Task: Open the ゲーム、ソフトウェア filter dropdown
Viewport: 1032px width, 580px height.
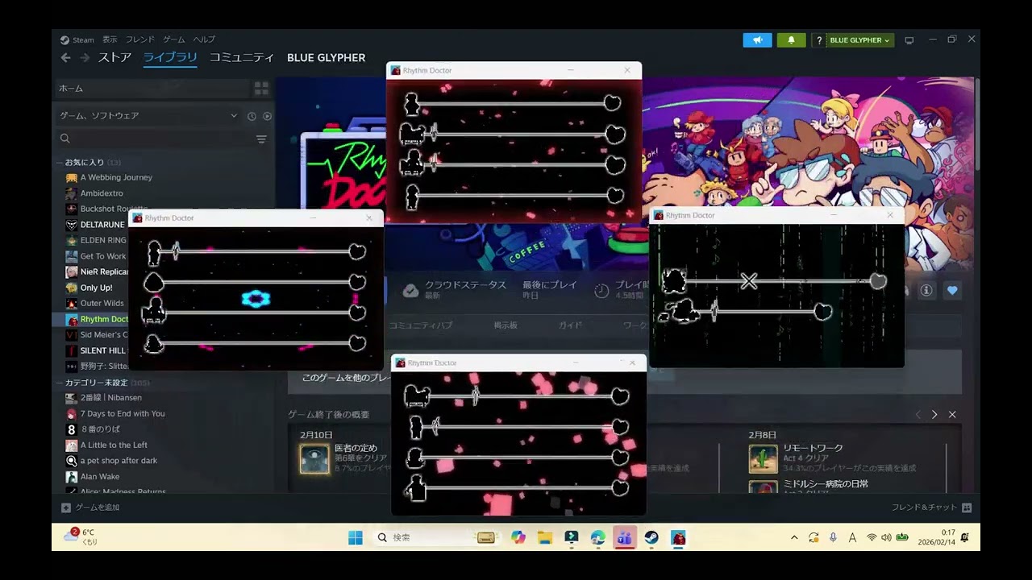Action: [148, 116]
